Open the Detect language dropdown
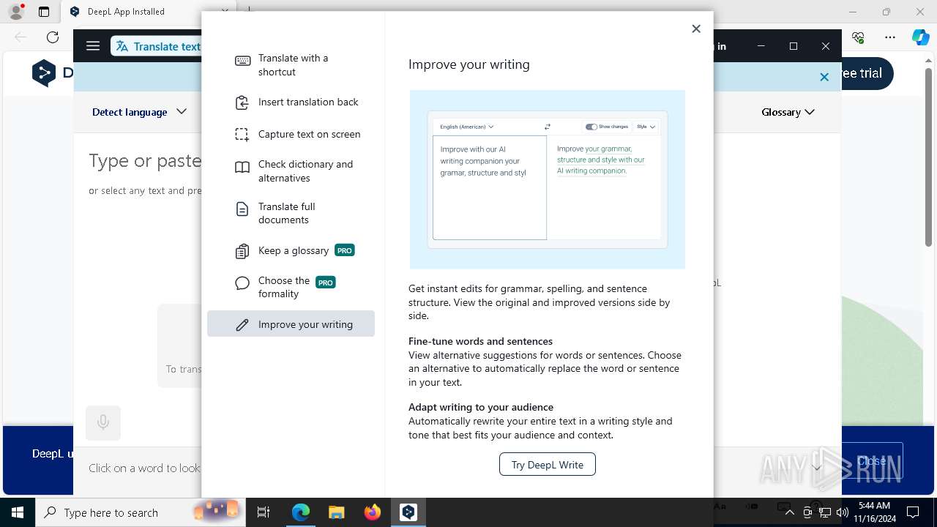Screen dimensions: 937x527 pyautogui.click(x=139, y=112)
